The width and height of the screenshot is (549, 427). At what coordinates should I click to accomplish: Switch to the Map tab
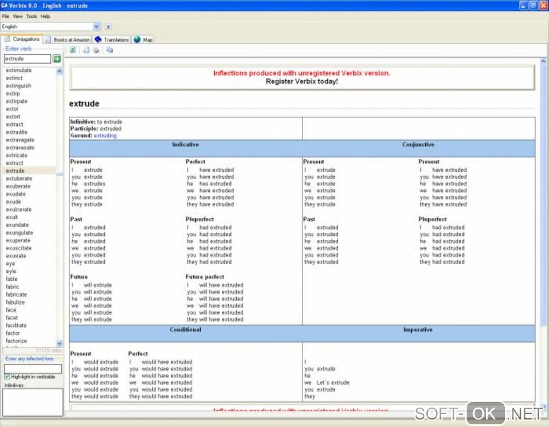coord(143,40)
